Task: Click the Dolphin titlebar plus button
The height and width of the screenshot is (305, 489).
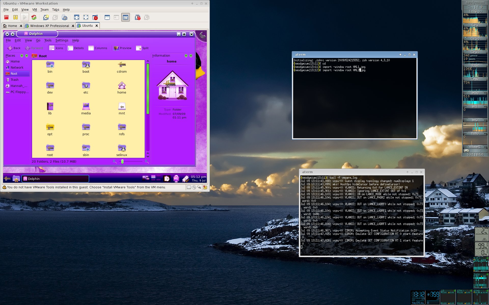Action: click(x=12, y=34)
